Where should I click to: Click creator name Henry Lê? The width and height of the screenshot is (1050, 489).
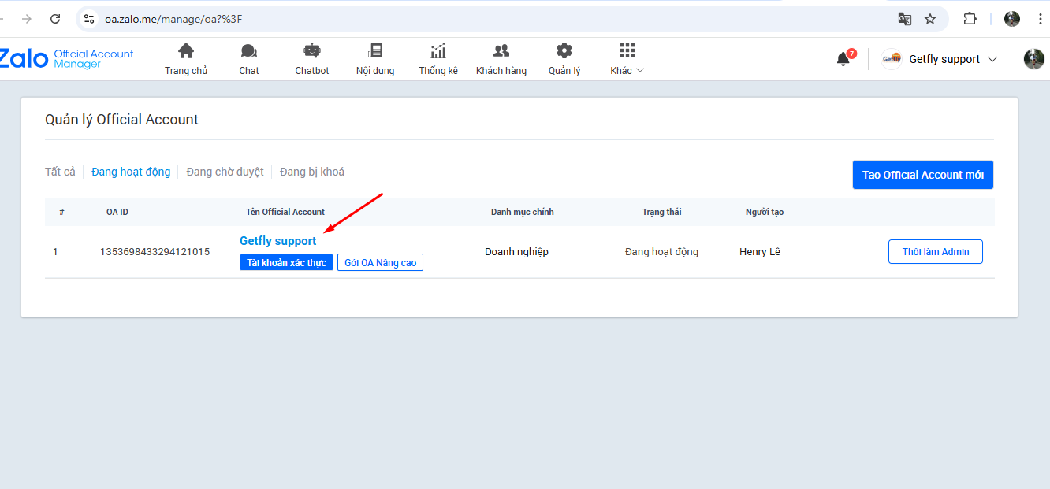click(760, 252)
